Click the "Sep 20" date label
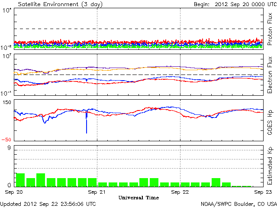 [14, 192]
